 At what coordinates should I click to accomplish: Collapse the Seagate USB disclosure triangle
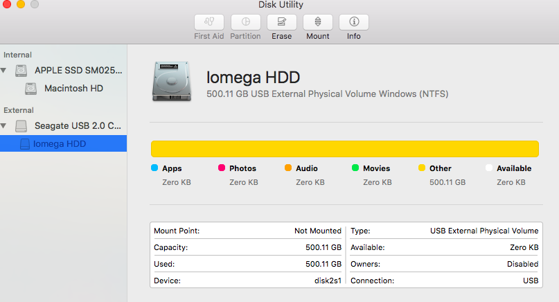point(4,125)
